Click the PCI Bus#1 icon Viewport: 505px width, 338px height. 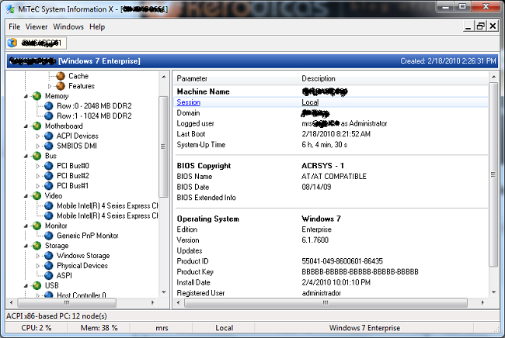tap(49, 186)
